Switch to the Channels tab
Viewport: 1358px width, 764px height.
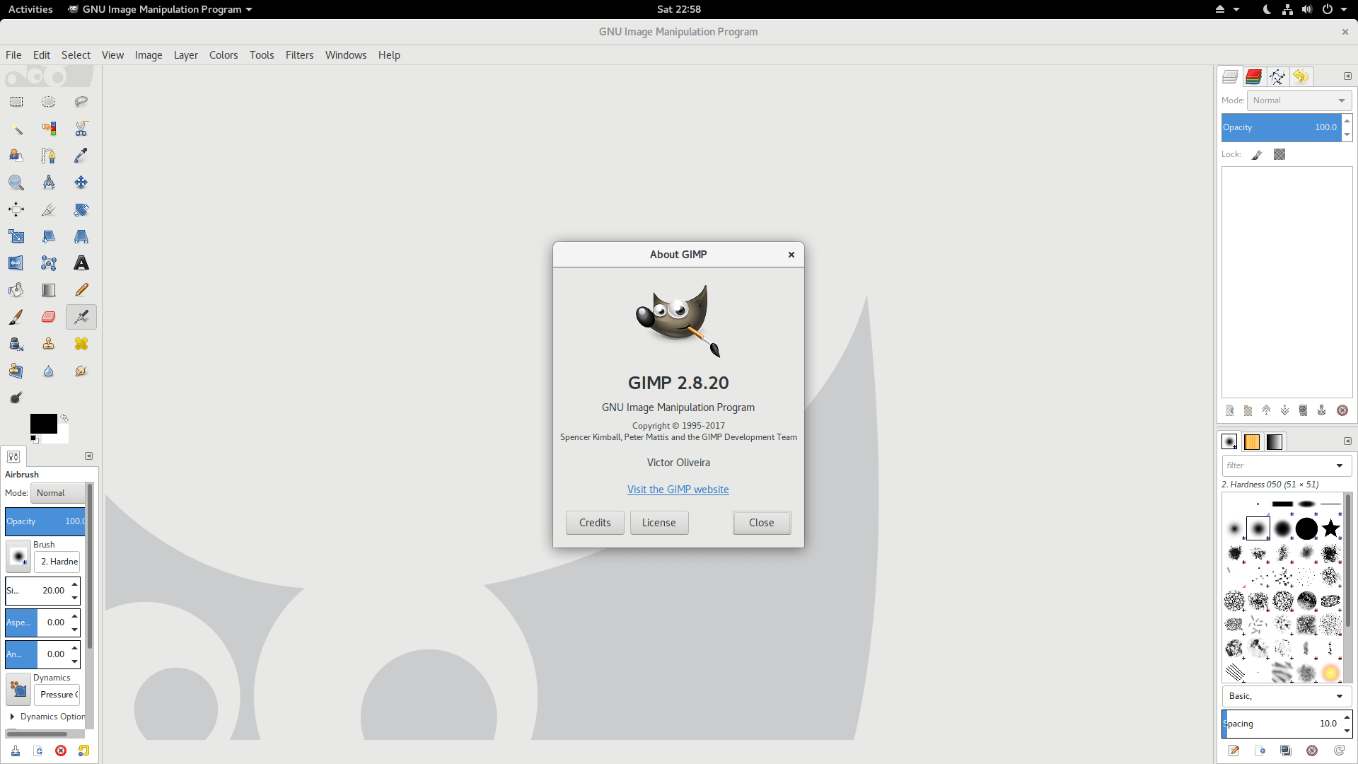[x=1253, y=76]
